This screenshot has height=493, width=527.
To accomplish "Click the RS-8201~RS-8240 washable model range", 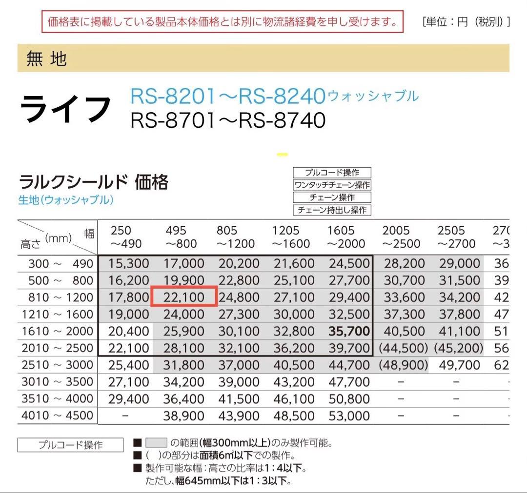I will [x=274, y=96].
